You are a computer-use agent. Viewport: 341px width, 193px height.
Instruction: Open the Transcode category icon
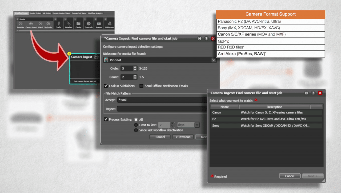[89, 23]
